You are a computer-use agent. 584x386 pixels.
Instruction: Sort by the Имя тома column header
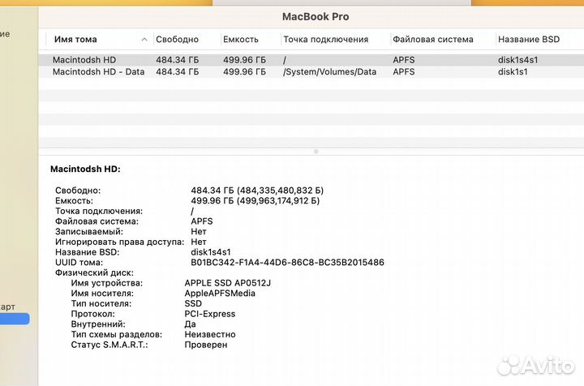pyautogui.click(x=75, y=39)
